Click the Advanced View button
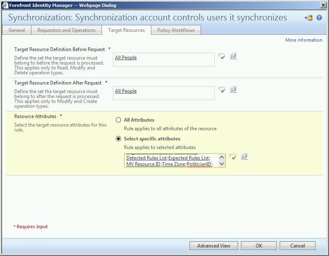This screenshot has height=256, width=329. pyautogui.click(x=214, y=245)
